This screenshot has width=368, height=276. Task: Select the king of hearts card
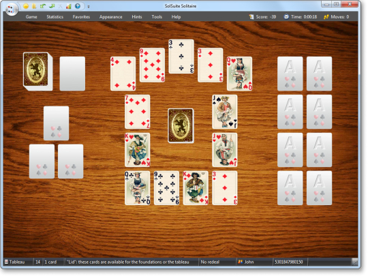[x=138, y=150]
